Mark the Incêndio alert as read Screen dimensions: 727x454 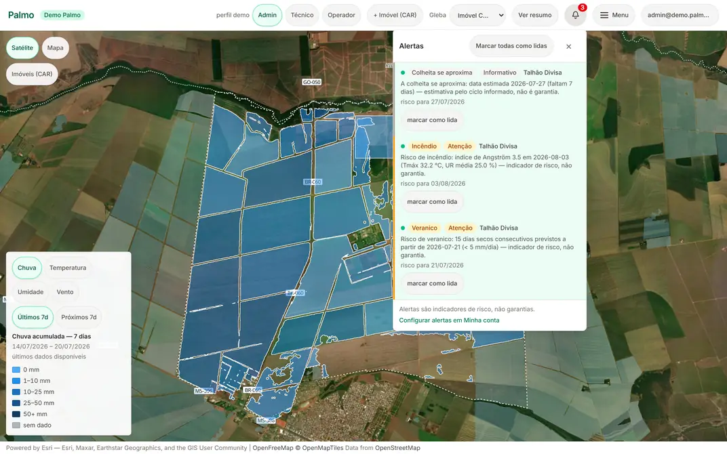coord(431,201)
